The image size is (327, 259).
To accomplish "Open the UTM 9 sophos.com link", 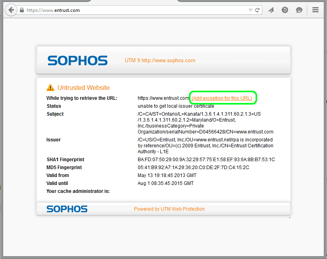I will point(160,61).
